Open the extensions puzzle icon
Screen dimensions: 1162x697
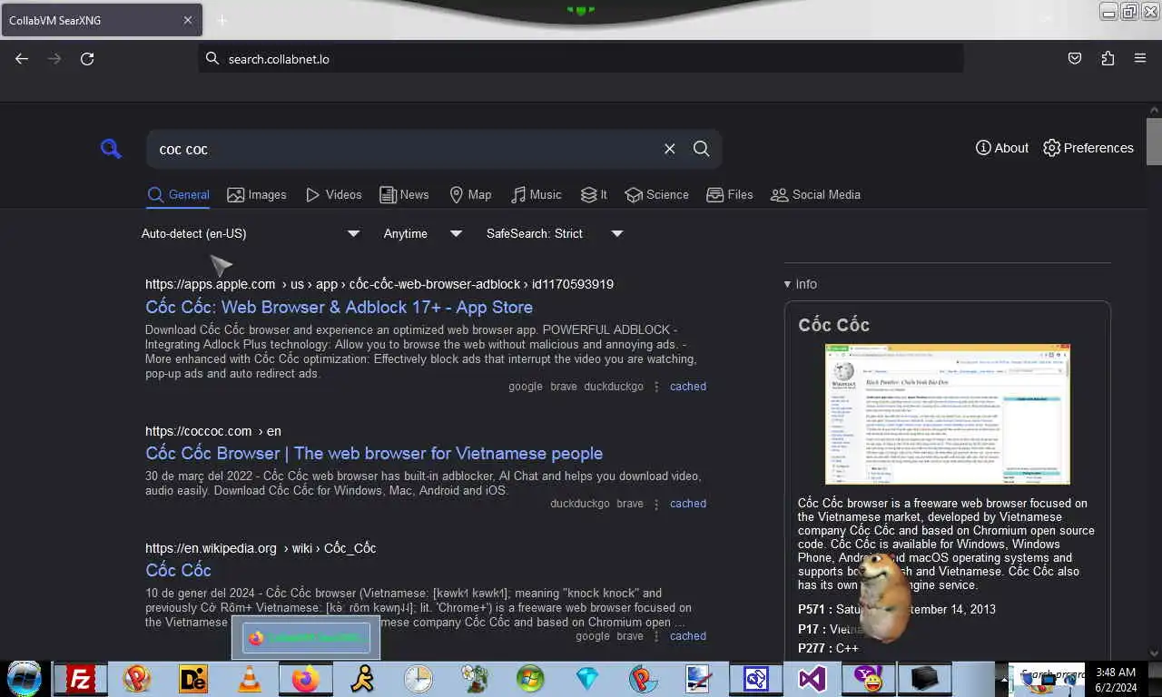[x=1108, y=58]
